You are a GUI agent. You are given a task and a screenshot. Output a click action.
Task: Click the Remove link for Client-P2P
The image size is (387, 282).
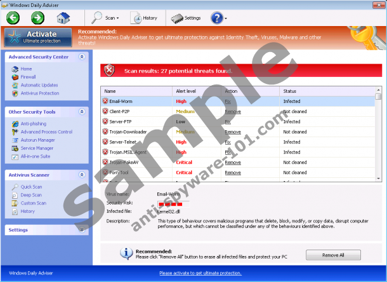(232, 111)
